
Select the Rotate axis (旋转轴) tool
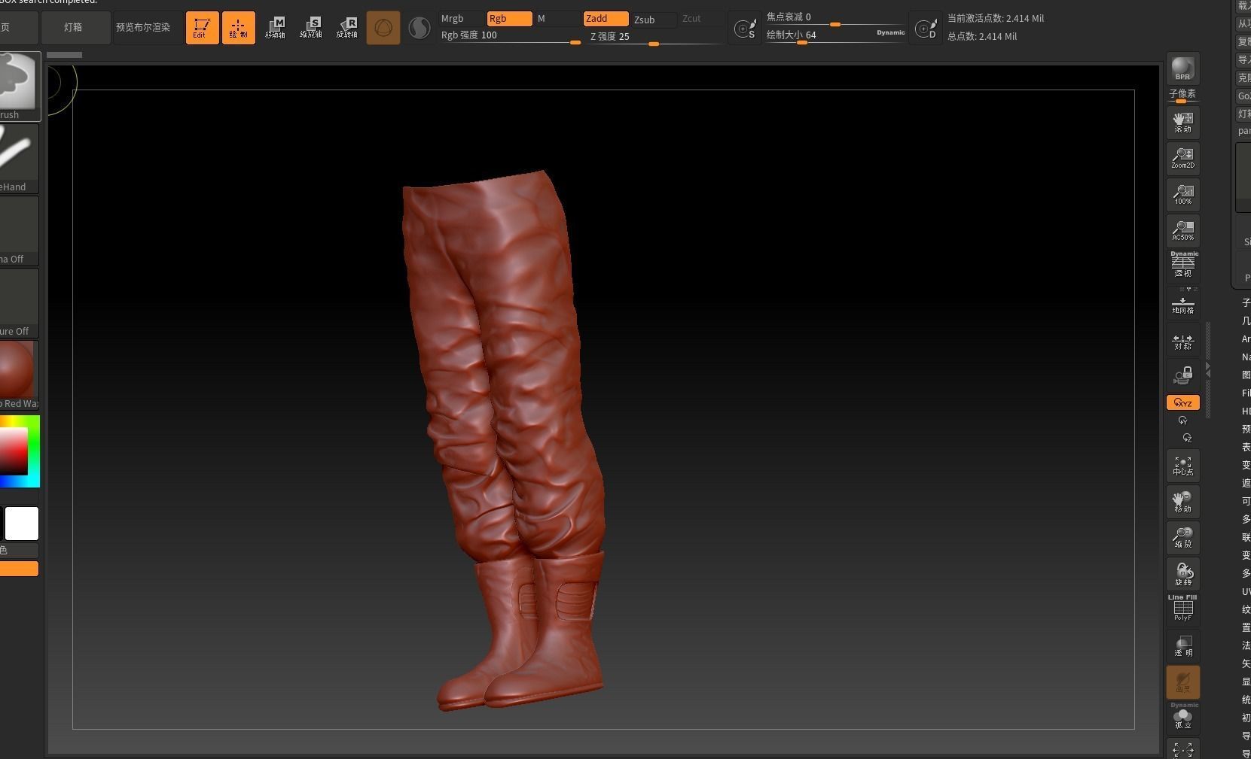click(x=347, y=28)
